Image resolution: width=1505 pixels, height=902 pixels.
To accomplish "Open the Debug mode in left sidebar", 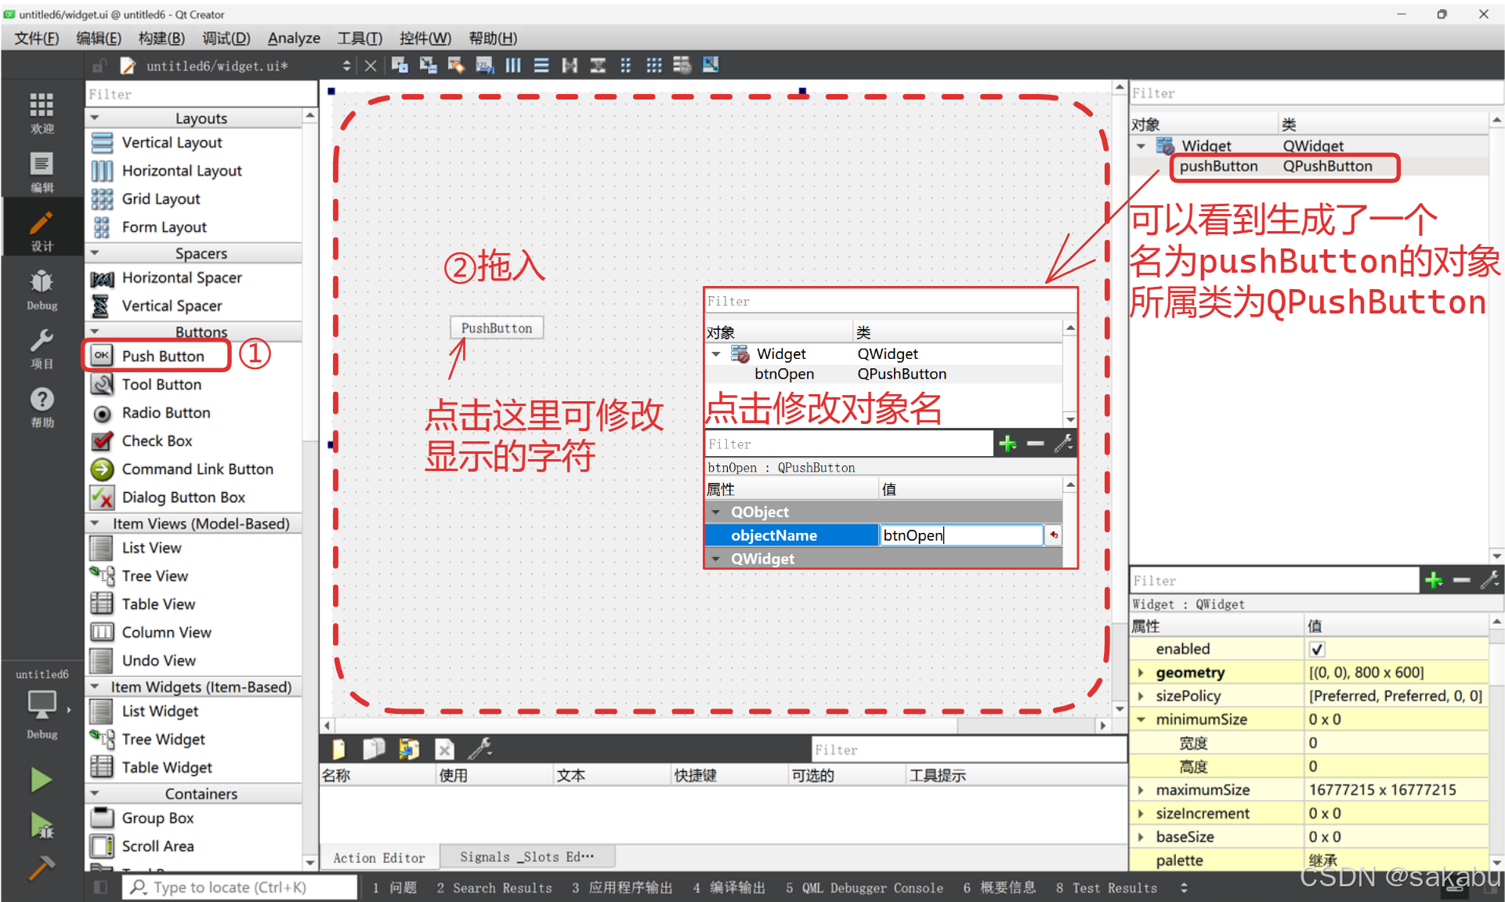I will tap(42, 290).
